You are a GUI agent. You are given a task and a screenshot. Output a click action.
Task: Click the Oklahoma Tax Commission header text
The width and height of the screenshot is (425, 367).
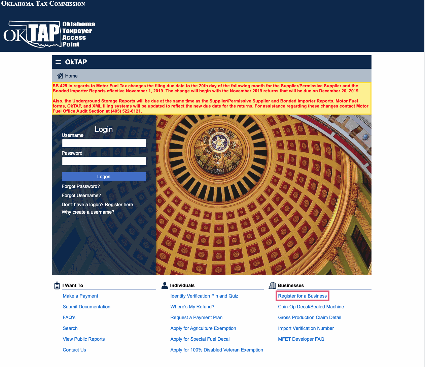coord(43,4)
